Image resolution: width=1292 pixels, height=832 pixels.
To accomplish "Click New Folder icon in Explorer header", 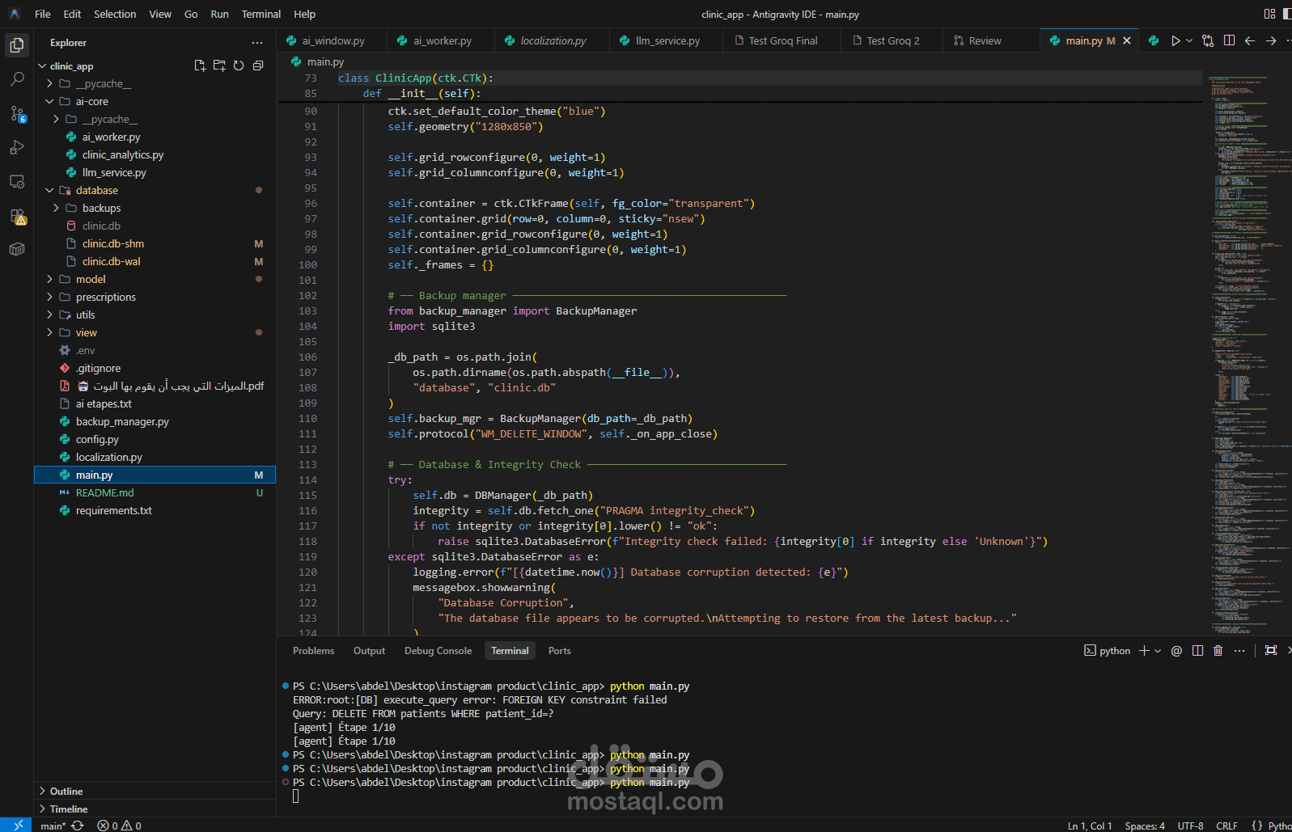I will tap(219, 65).
